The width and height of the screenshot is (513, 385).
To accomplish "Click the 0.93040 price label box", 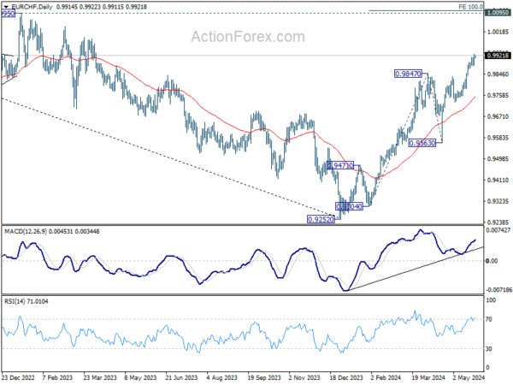I will tap(349, 206).
